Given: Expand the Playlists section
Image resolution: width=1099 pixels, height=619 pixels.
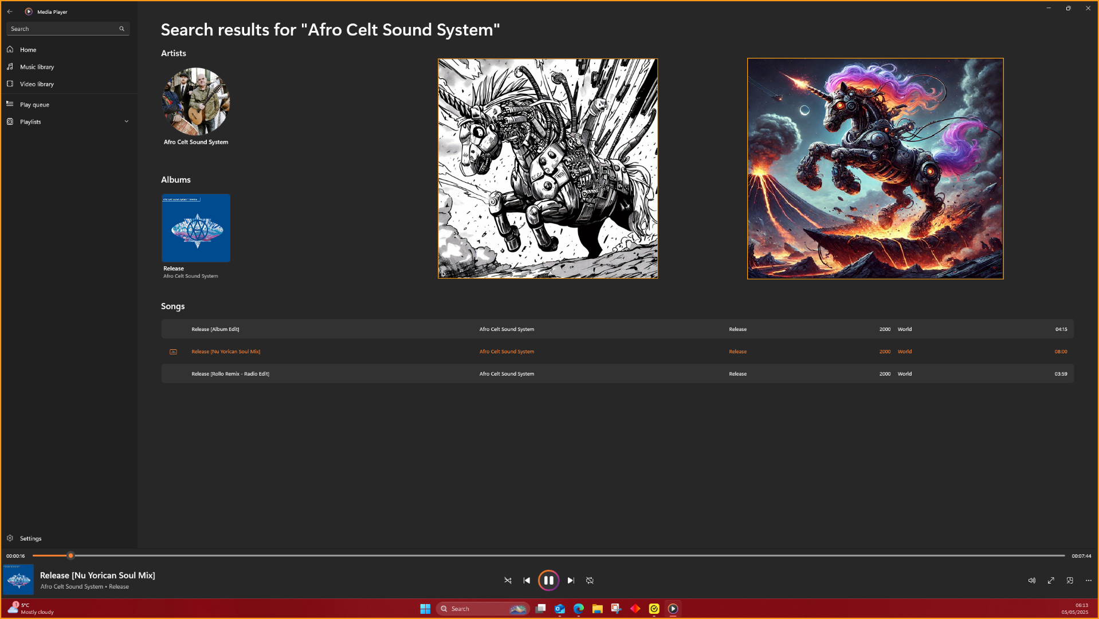Looking at the screenshot, I should [126, 121].
